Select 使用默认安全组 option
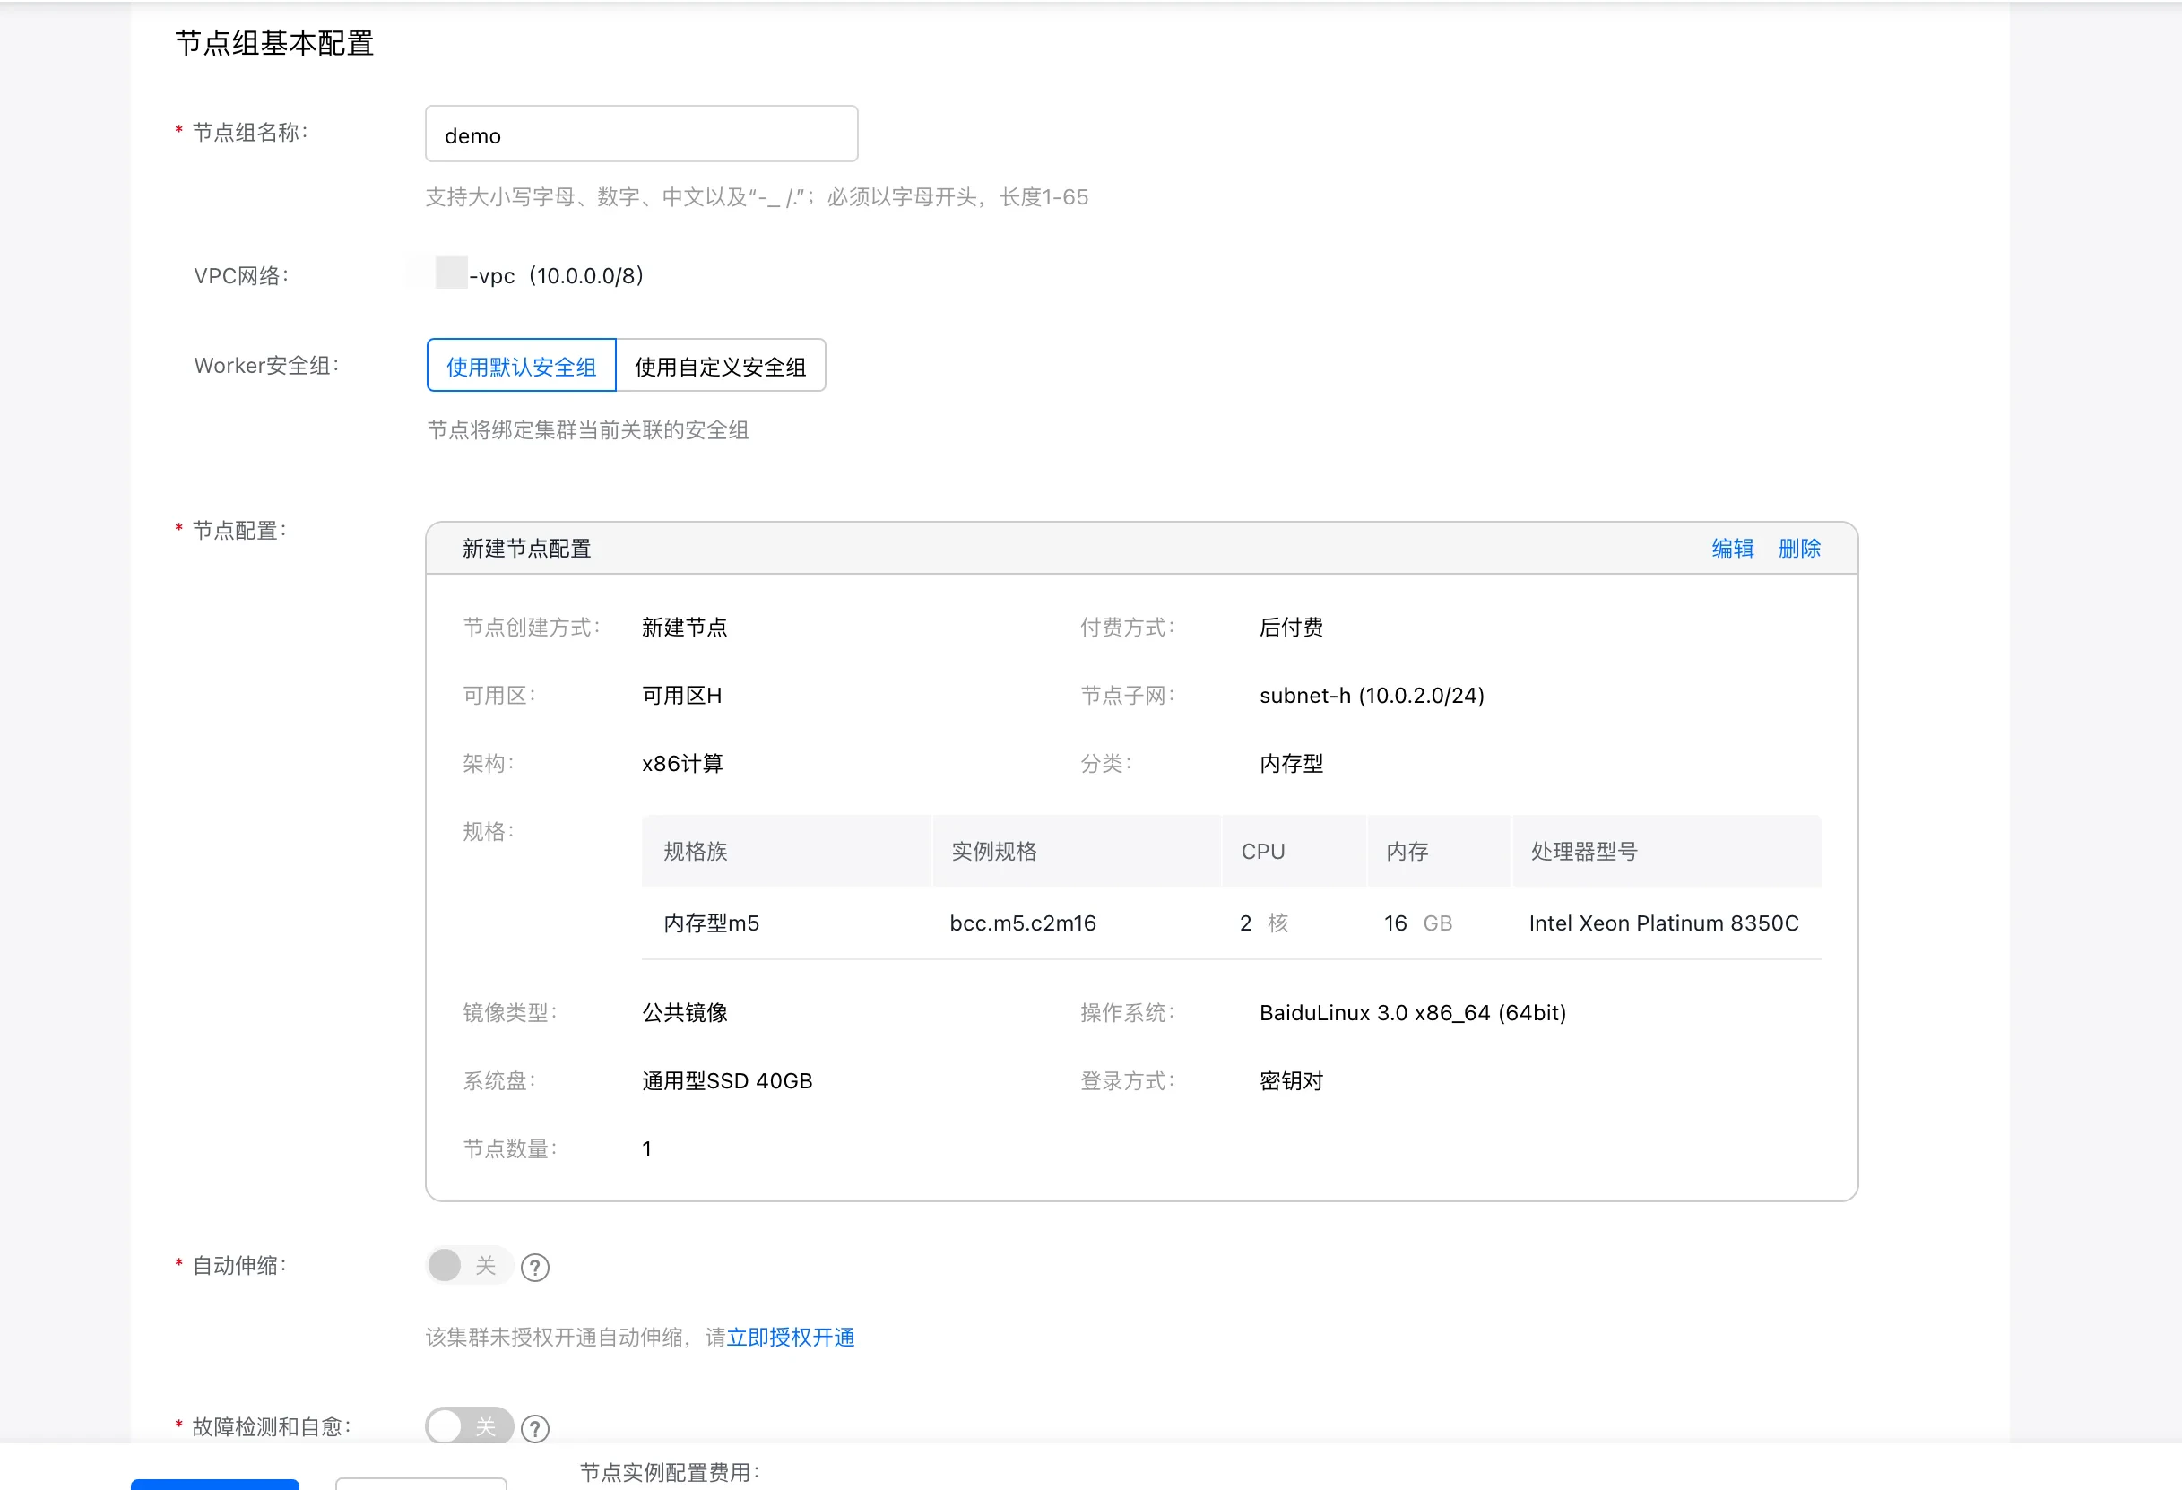Screen dimensions: 2182x1490 (521, 366)
